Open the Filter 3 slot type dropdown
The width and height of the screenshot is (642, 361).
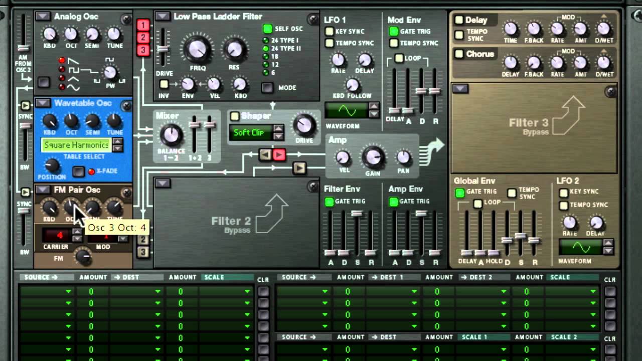coord(460,89)
